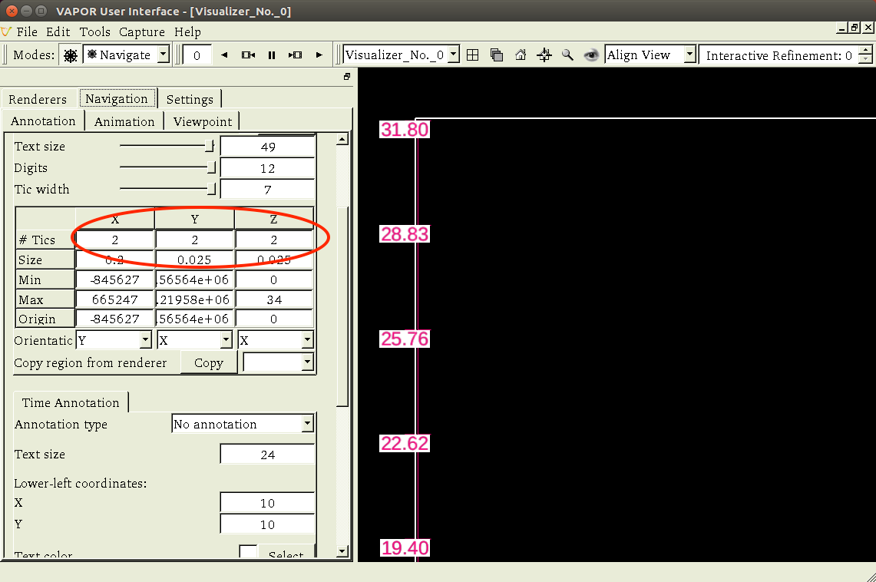
Task: Click the lower-left Y coordinate field
Action: click(268, 524)
